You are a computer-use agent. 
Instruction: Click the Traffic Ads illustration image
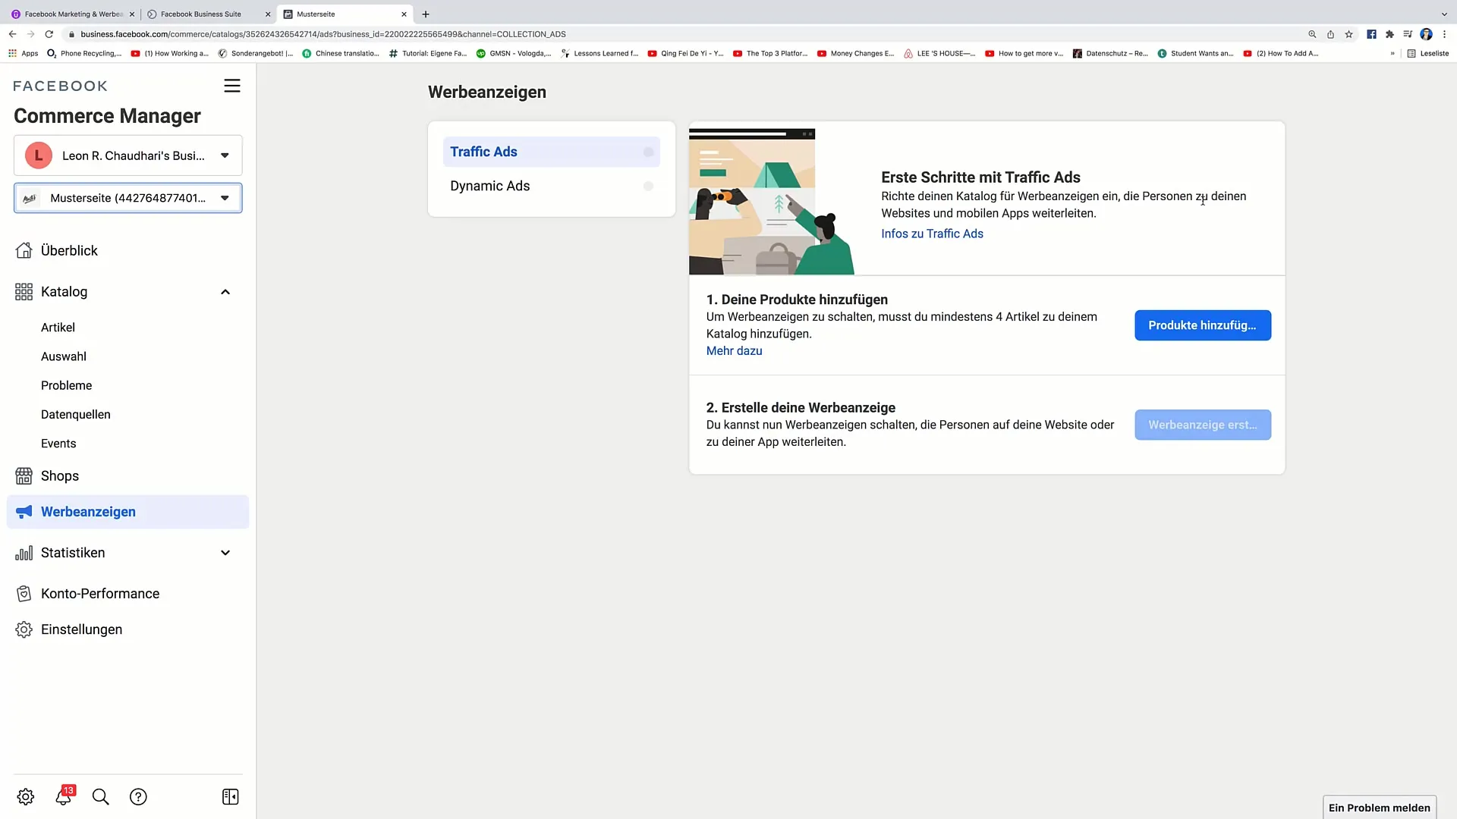(771, 201)
